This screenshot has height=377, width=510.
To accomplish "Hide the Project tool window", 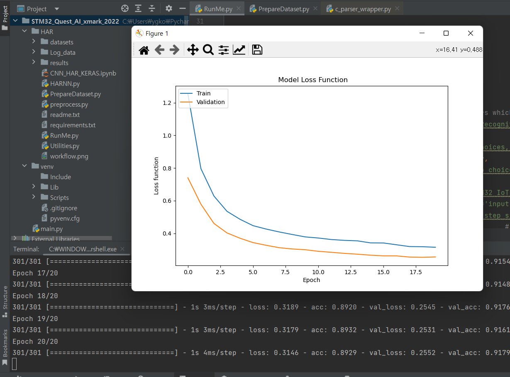I will tap(182, 8).
